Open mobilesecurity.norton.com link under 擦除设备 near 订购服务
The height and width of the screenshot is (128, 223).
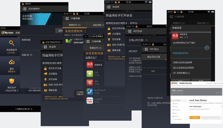[x=56, y=98]
